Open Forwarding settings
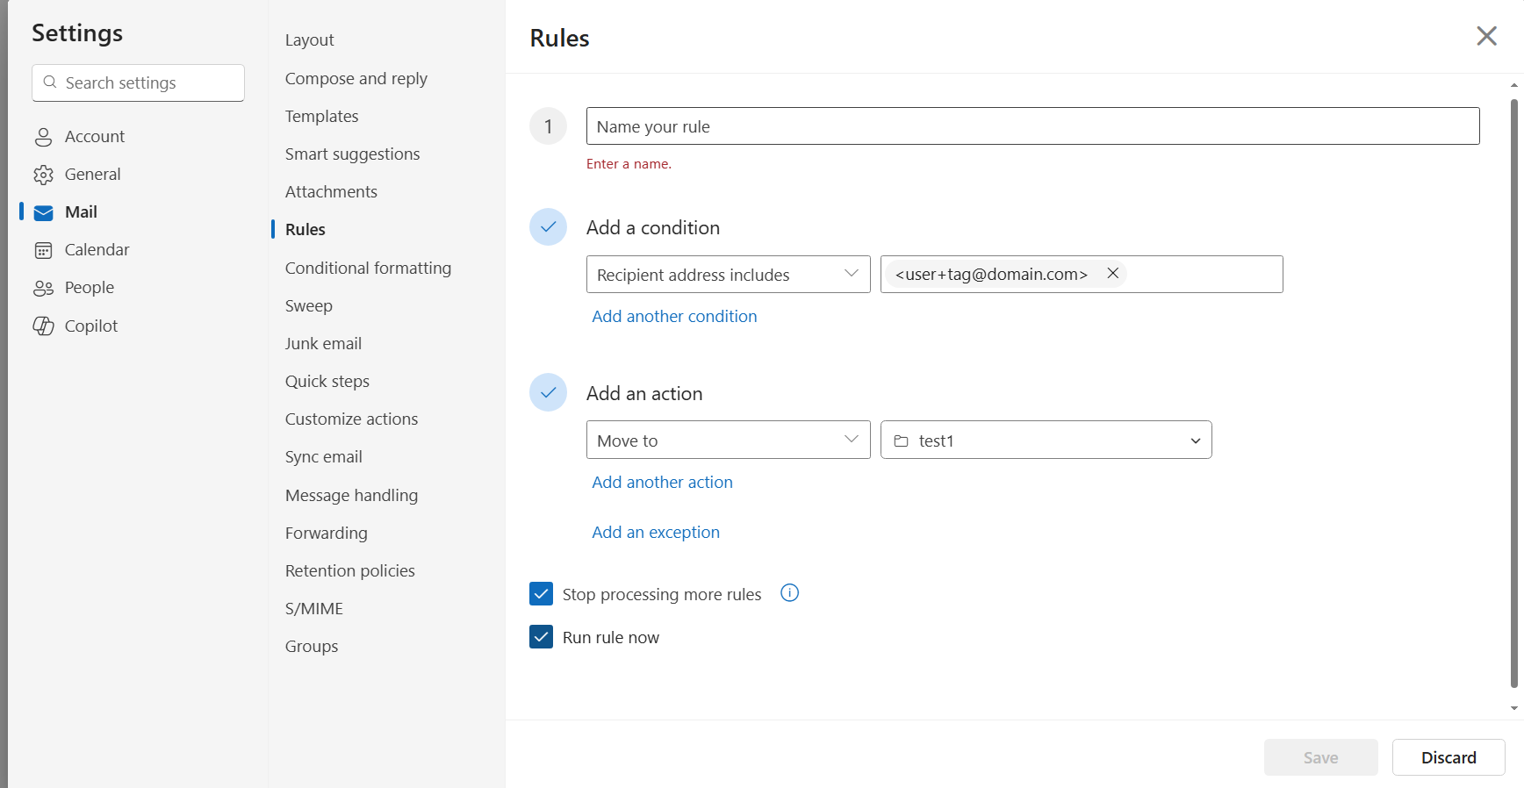The width and height of the screenshot is (1524, 788). click(326, 534)
